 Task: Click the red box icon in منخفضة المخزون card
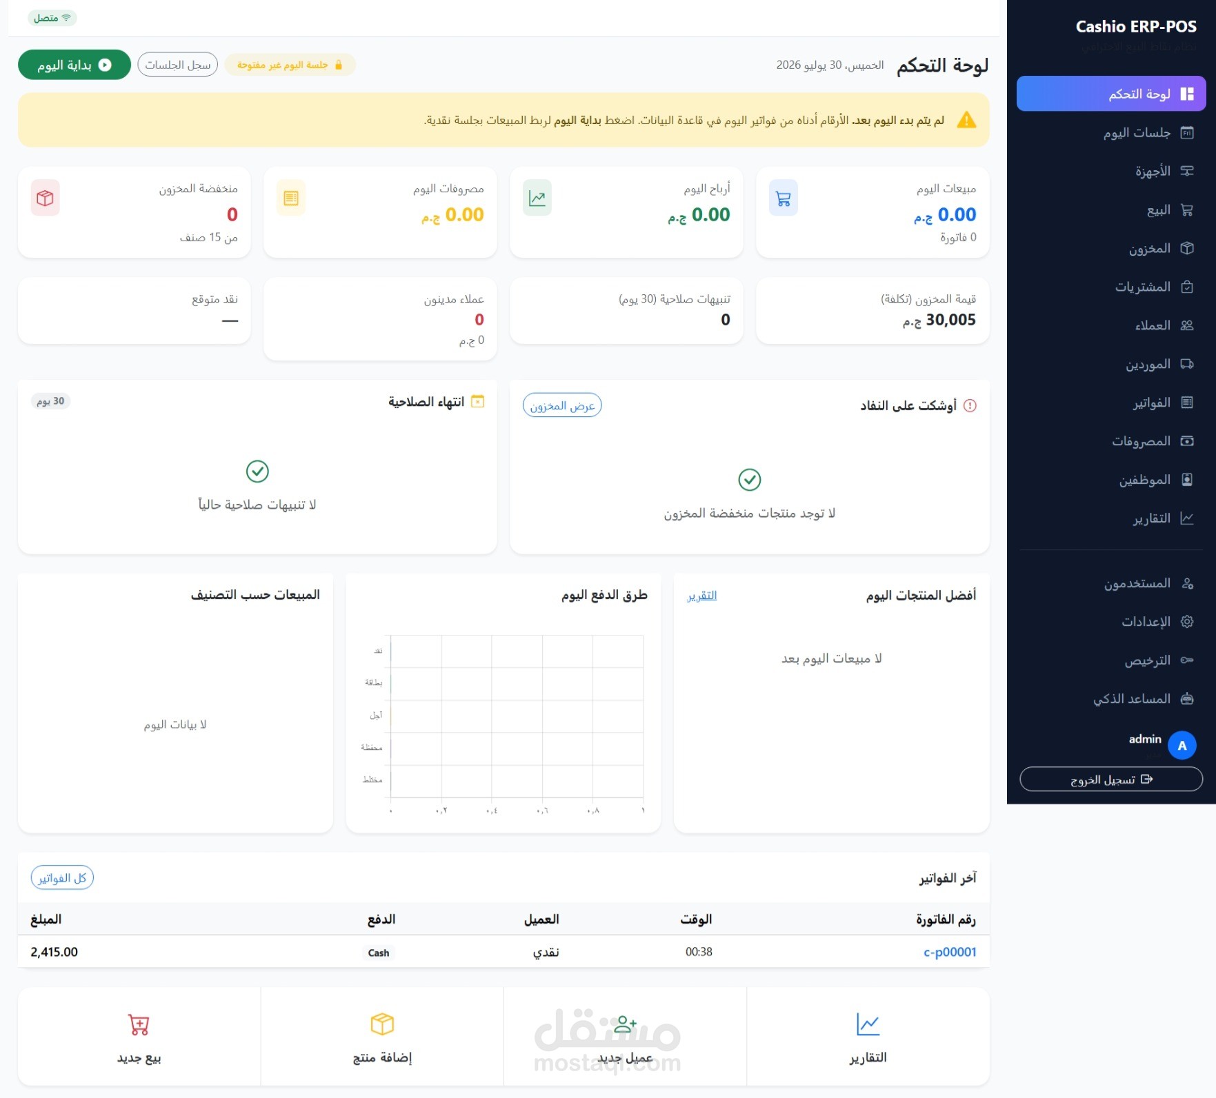pos(46,199)
